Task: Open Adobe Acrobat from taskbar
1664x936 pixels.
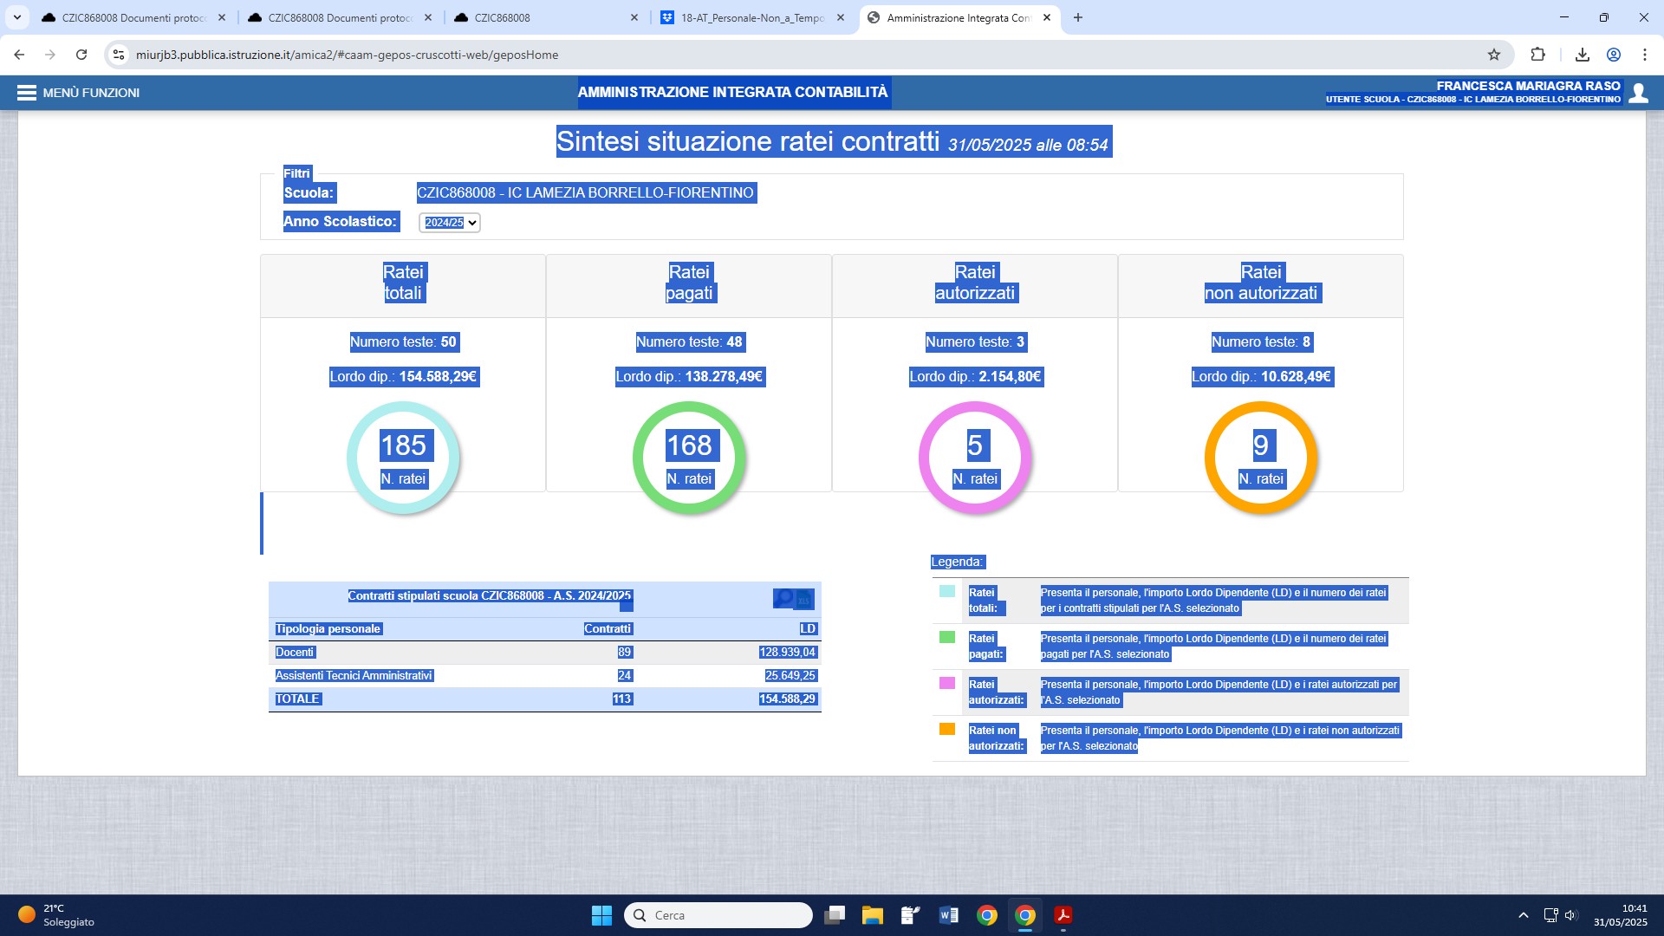Action: (x=1063, y=915)
